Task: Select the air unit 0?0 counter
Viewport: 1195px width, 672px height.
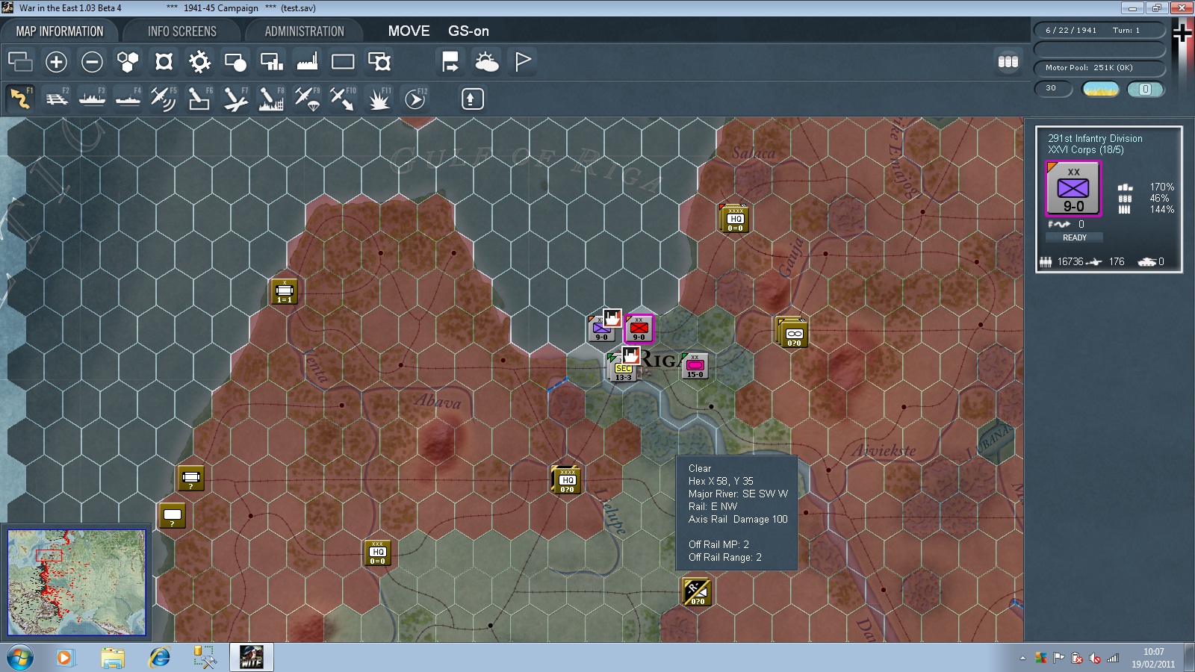Action: 697,592
